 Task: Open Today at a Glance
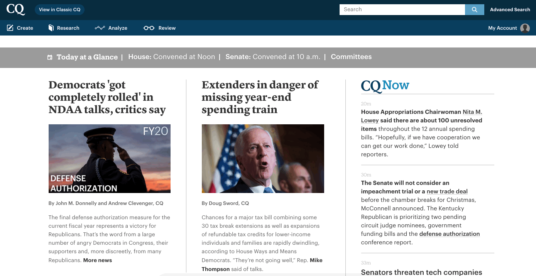point(87,57)
